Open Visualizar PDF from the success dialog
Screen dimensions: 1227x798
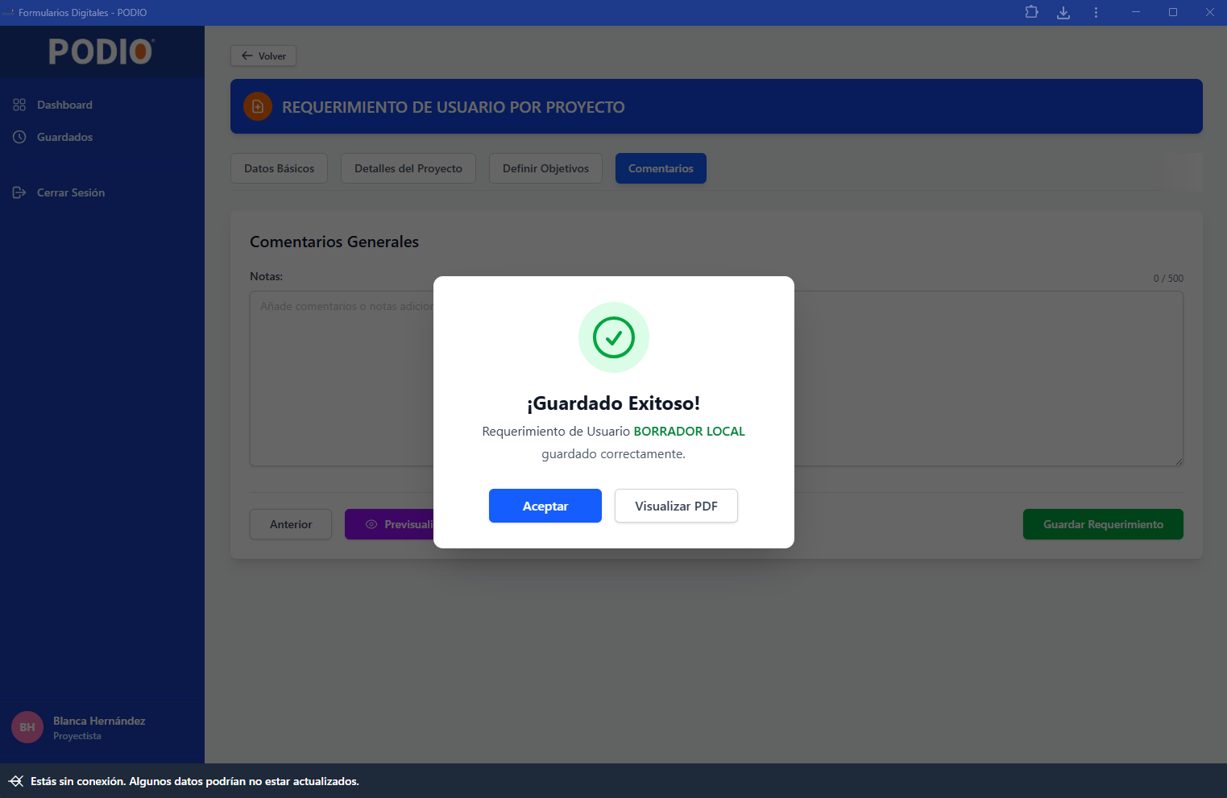(x=676, y=506)
